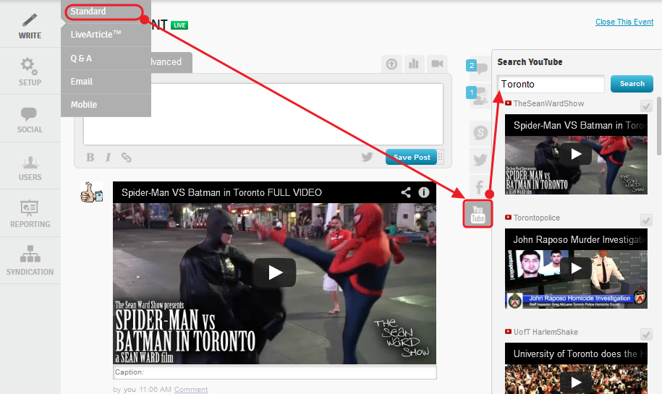This screenshot has width=662, height=394.
Task: Toggle bold formatting in the post editor
Action: (x=90, y=158)
